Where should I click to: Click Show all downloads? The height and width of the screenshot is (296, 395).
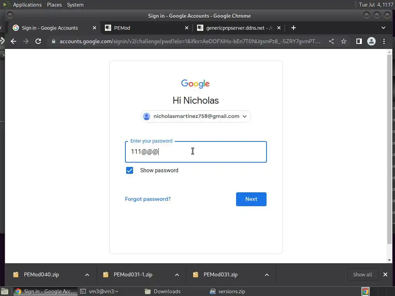[x=363, y=274]
